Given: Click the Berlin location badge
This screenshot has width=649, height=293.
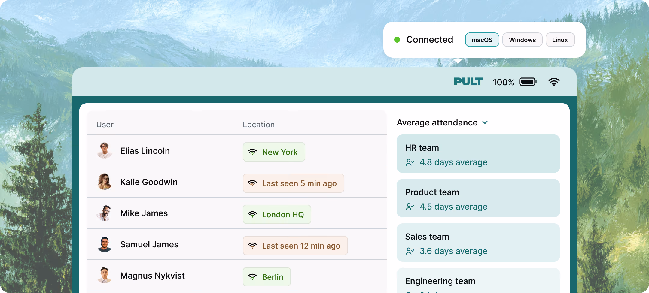Looking at the screenshot, I should pyautogui.click(x=267, y=277).
